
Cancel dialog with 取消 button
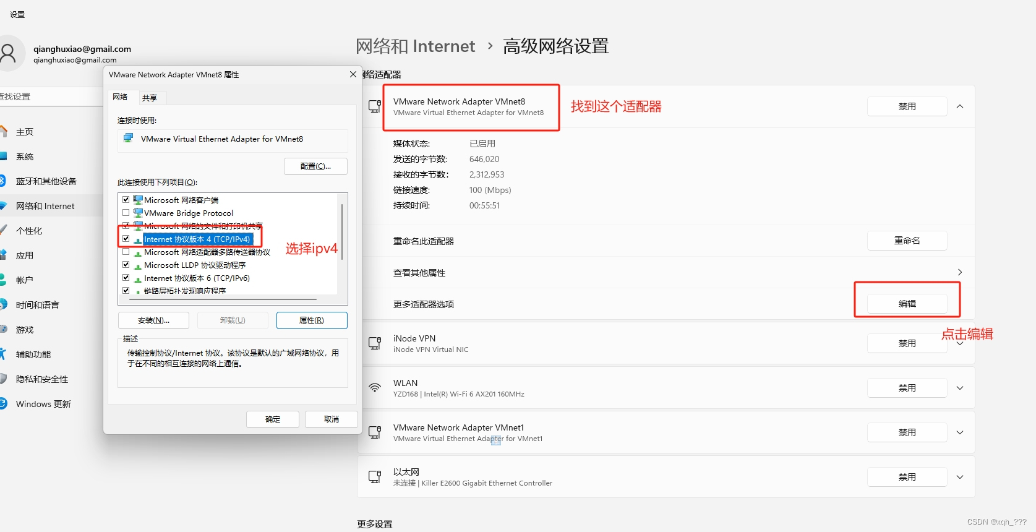(x=332, y=419)
